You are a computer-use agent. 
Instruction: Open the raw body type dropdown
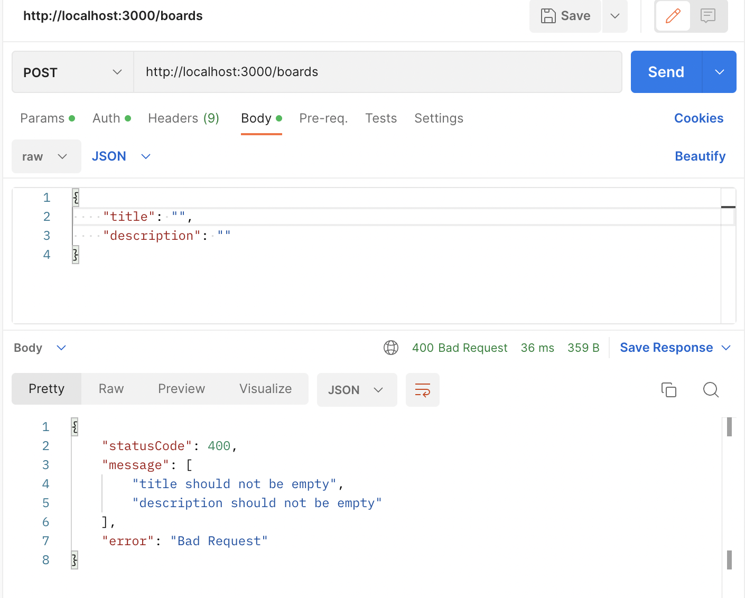pyautogui.click(x=46, y=156)
